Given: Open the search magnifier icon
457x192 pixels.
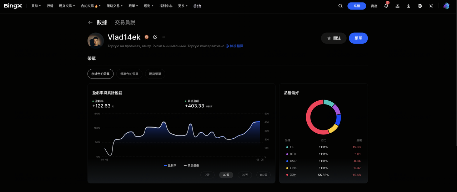Looking at the screenshot, I should (340, 6).
